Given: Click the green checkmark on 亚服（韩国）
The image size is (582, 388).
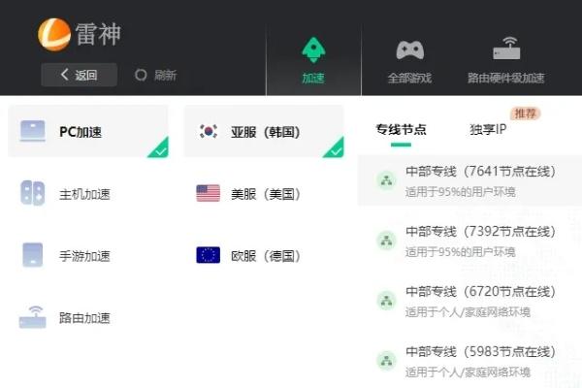Looking at the screenshot, I should 337,150.
